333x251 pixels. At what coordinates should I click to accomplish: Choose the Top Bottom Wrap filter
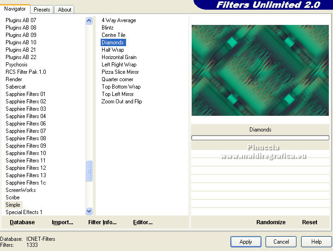click(121, 87)
